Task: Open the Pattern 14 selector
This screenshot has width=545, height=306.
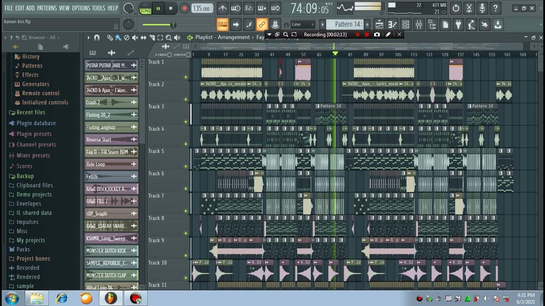Action: coord(345,25)
